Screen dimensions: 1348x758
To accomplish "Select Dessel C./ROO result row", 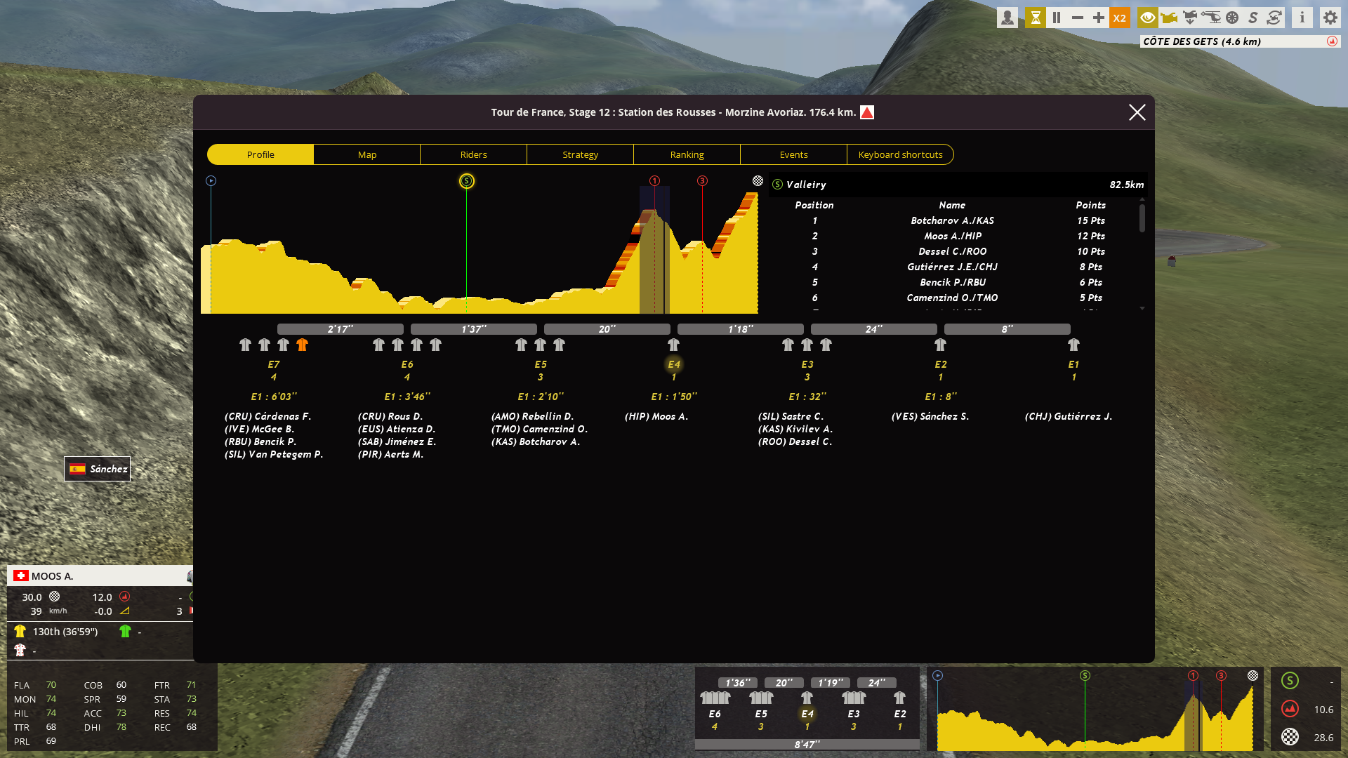I will (952, 251).
